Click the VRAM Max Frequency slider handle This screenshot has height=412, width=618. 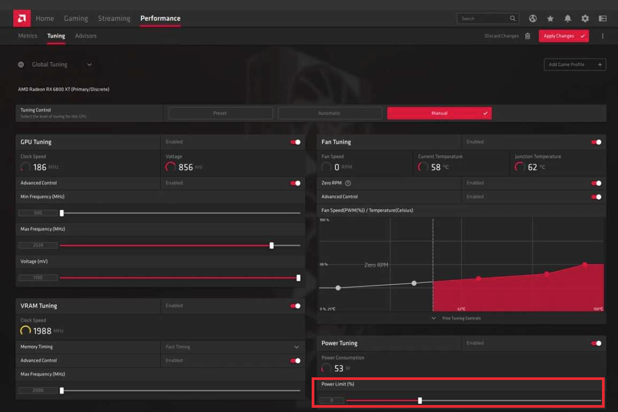pos(61,390)
